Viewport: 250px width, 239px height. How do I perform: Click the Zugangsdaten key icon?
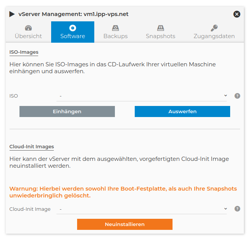(214, 28)
